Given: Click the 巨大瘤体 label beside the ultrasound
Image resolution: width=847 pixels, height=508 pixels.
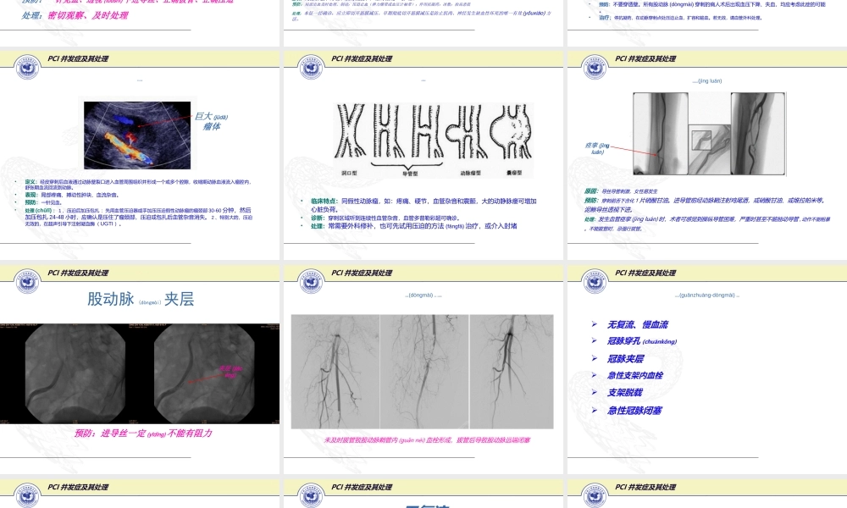Looking at the screenshot, I should tap(212, 121).
